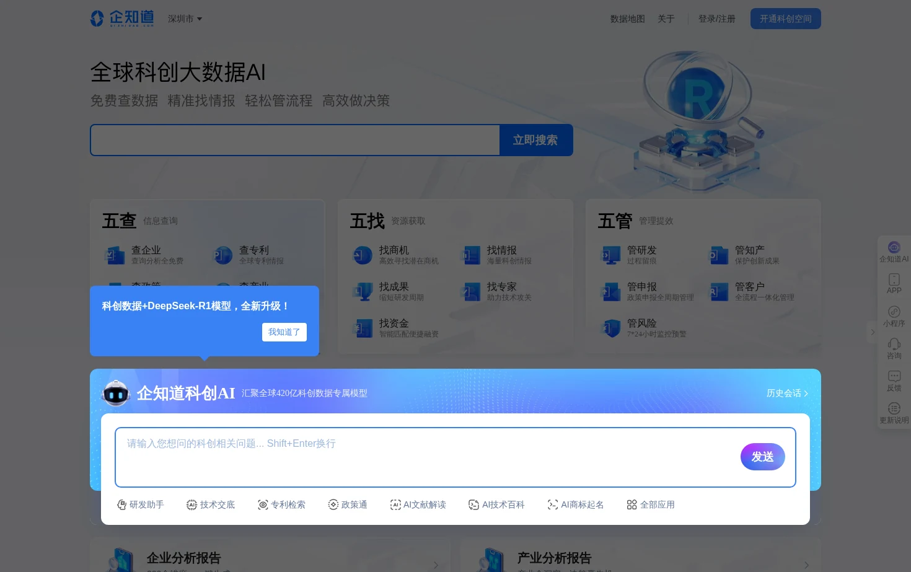Open 全部应用 grid
The height and width of the screenshot is (572, 911).
coord(651,505)
